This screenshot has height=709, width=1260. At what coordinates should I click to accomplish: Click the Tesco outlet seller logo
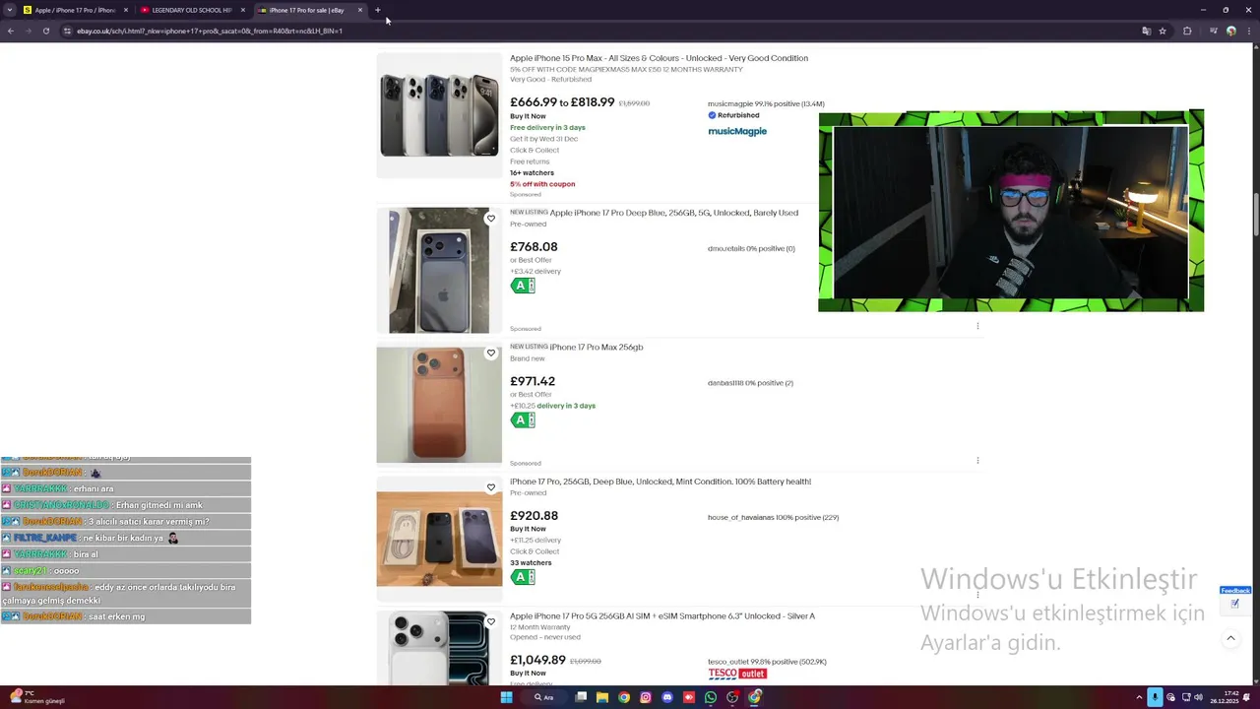point(737,674)
